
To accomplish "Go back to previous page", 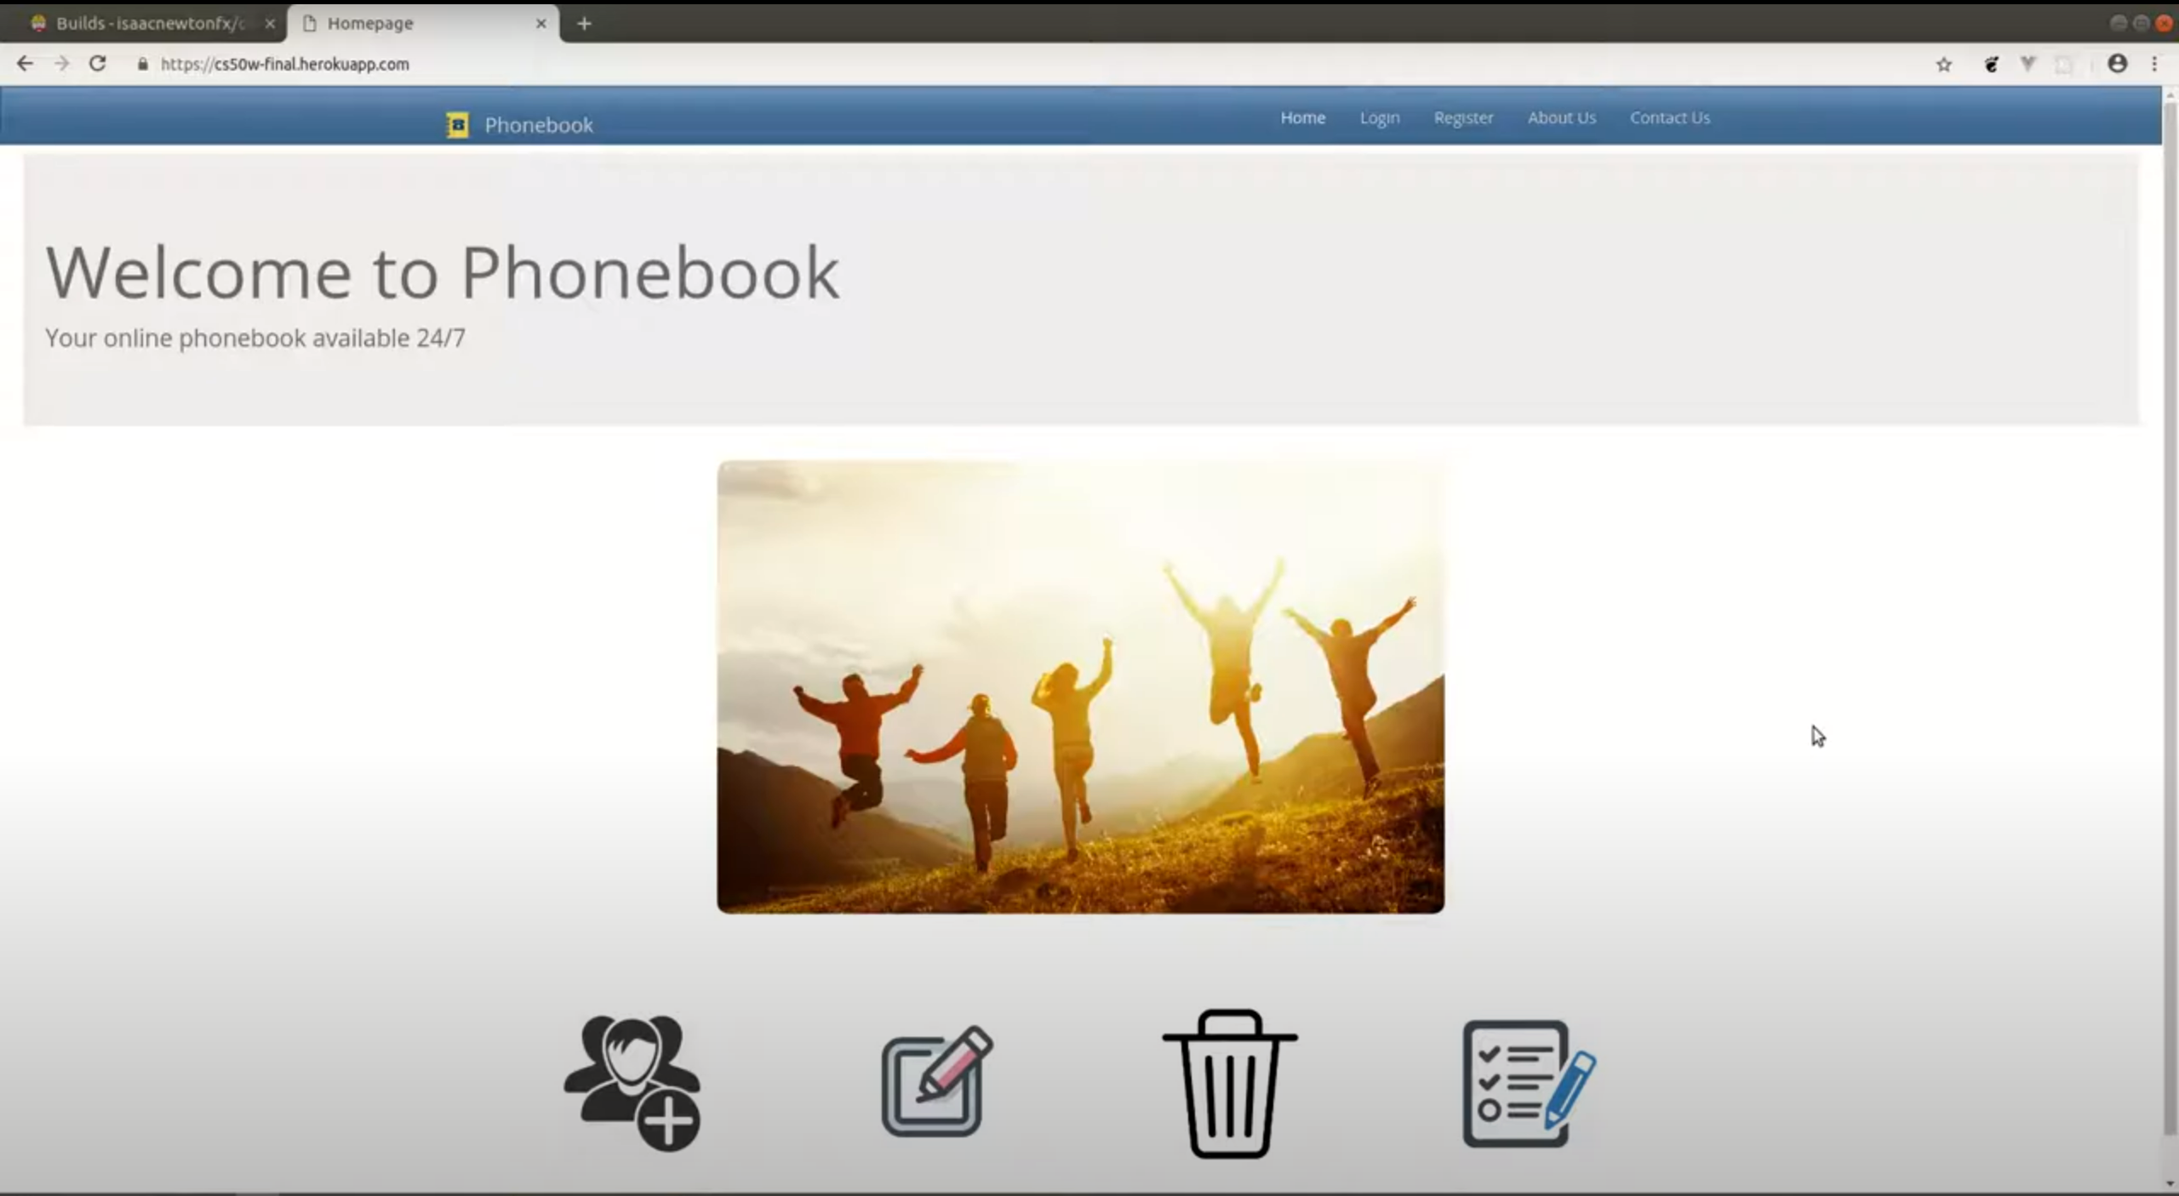I will pyautogui.click(x=25, y=64).
